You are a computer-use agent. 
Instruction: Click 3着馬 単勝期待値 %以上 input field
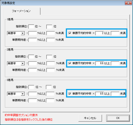(x=33, y=100)
